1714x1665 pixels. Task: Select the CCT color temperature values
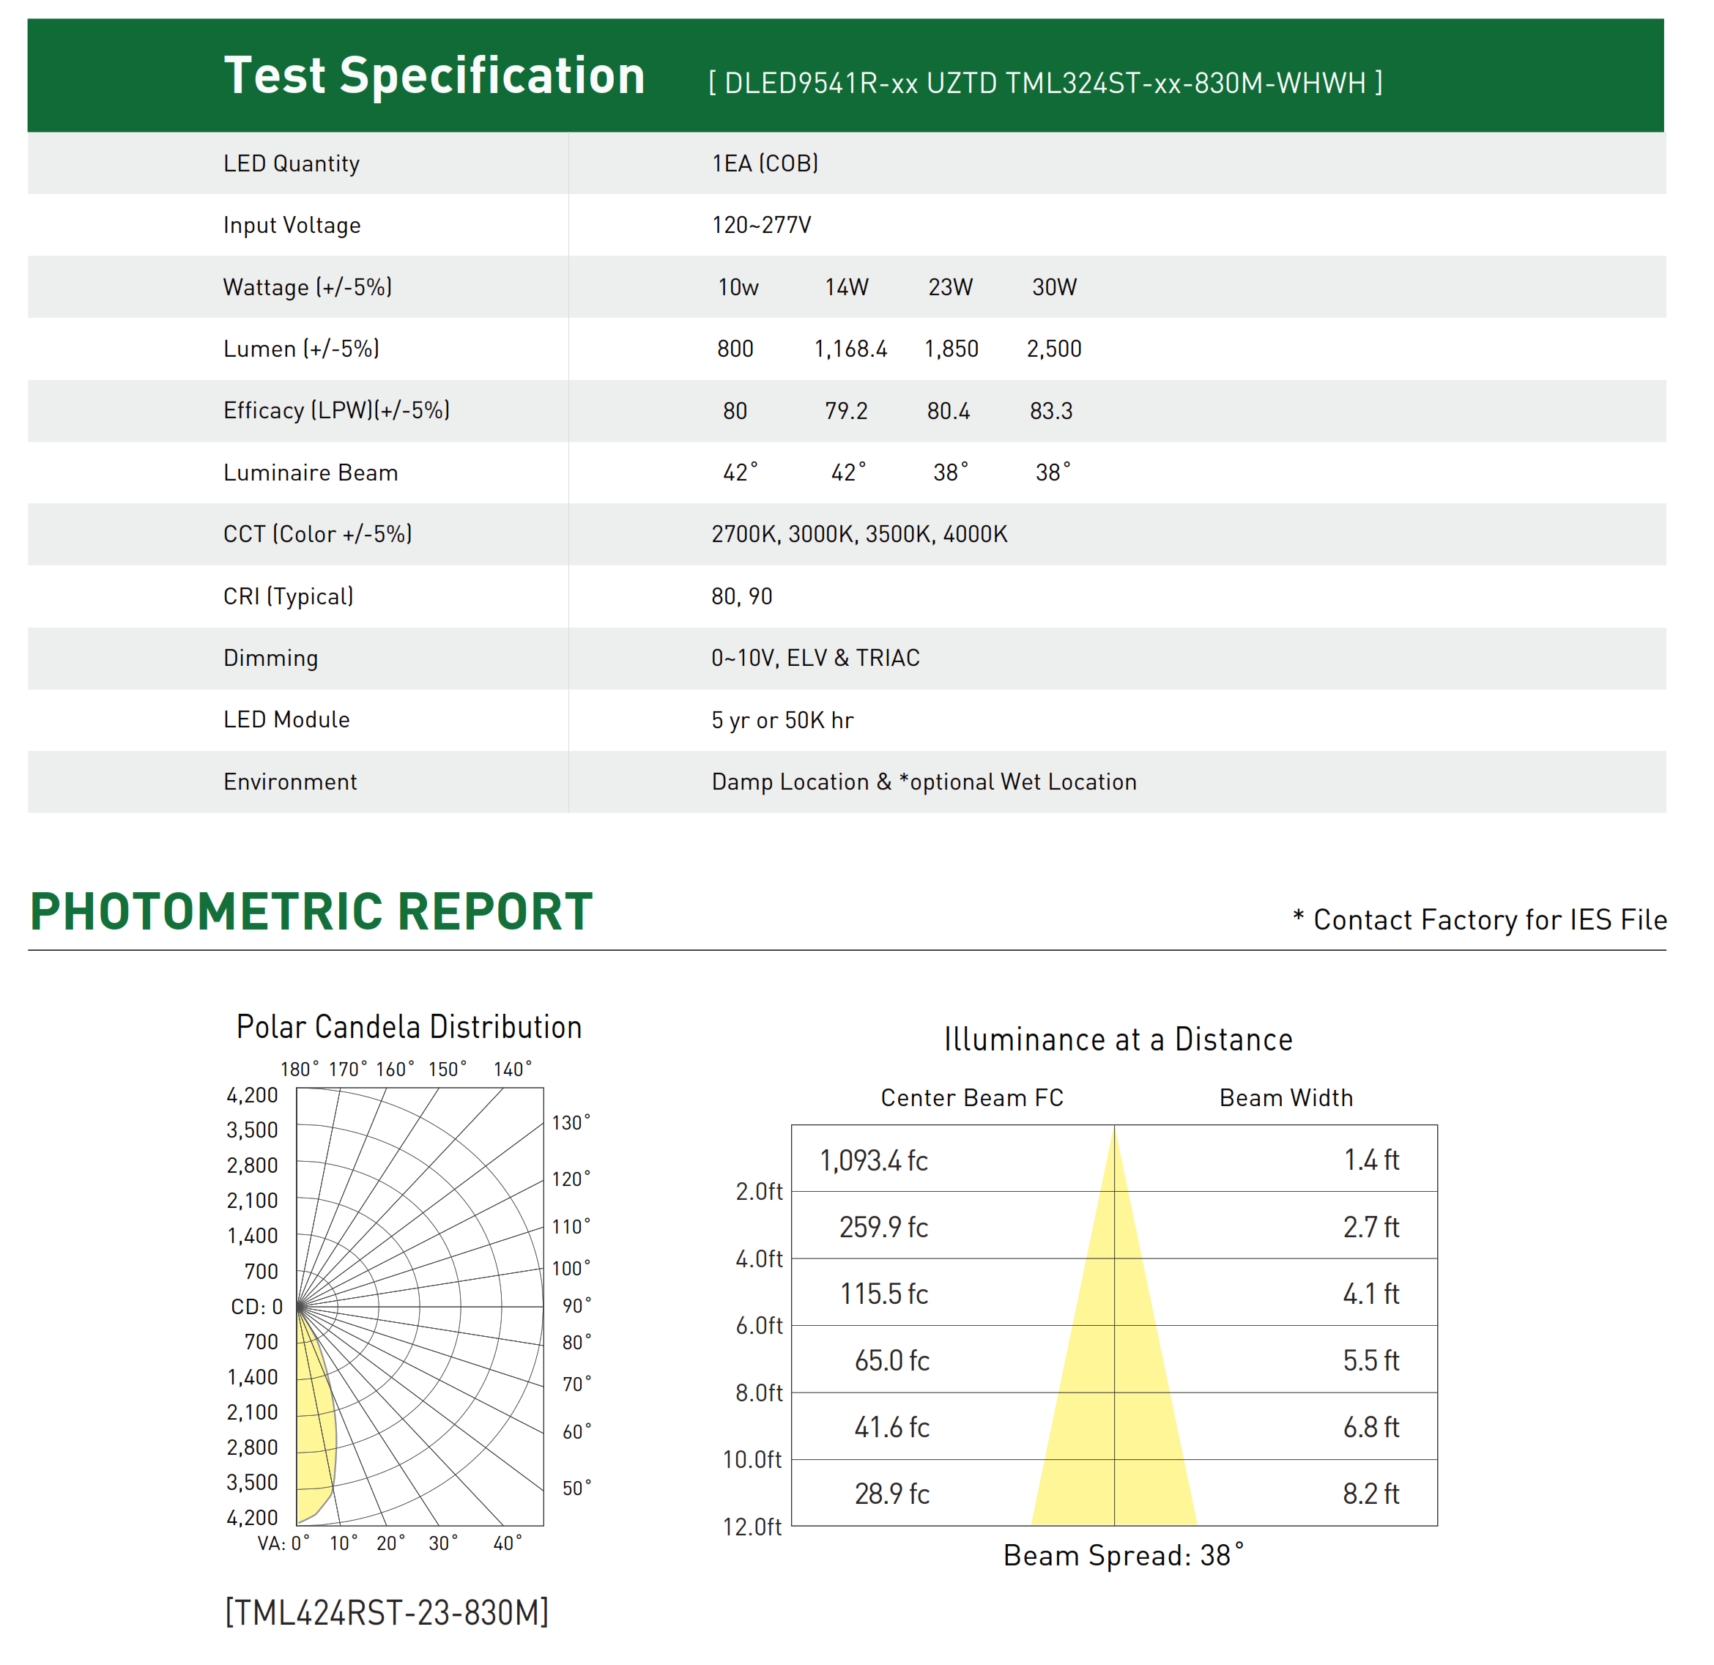click(858, 534)
